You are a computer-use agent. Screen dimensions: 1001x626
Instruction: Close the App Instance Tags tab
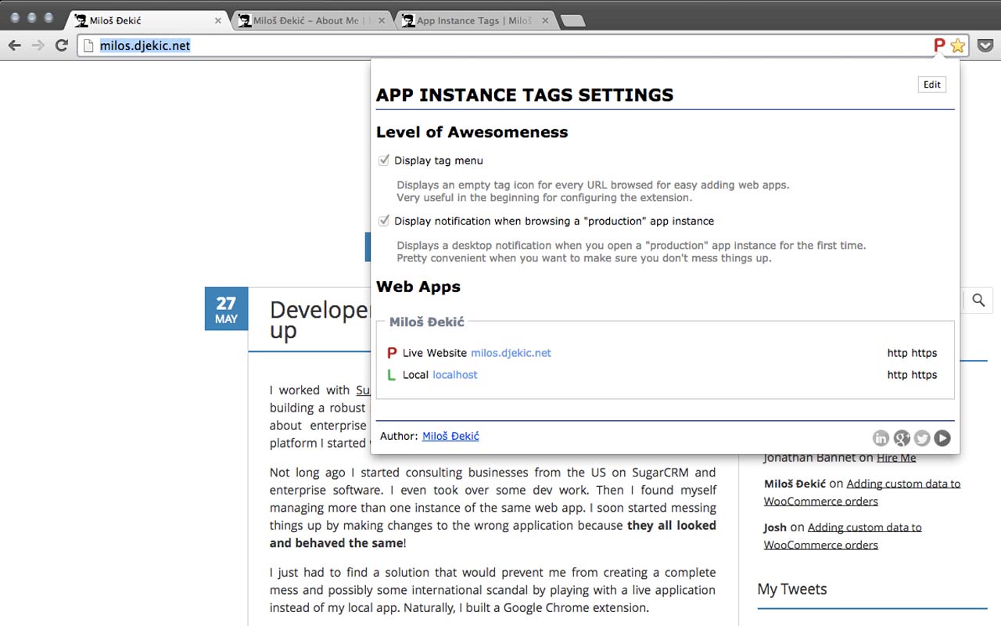(x=545, y=20)
